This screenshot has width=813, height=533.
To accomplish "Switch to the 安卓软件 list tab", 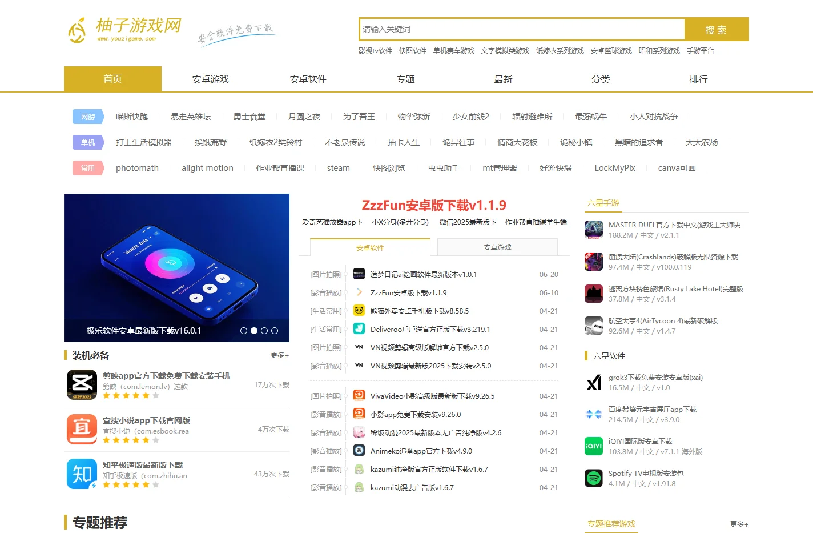I will (370, 247).
